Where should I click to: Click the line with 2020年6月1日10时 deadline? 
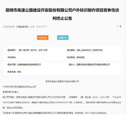point(62,103)
